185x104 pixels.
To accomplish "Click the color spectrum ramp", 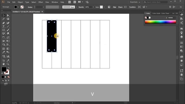I will pyautogui.click(x=160, y=22).
